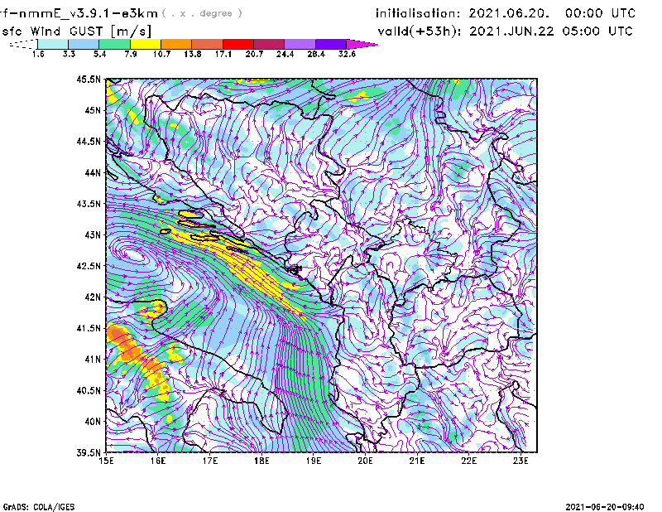Click the legend value 13.8
This screenshot has width=662, height=512.
[193, 54]
